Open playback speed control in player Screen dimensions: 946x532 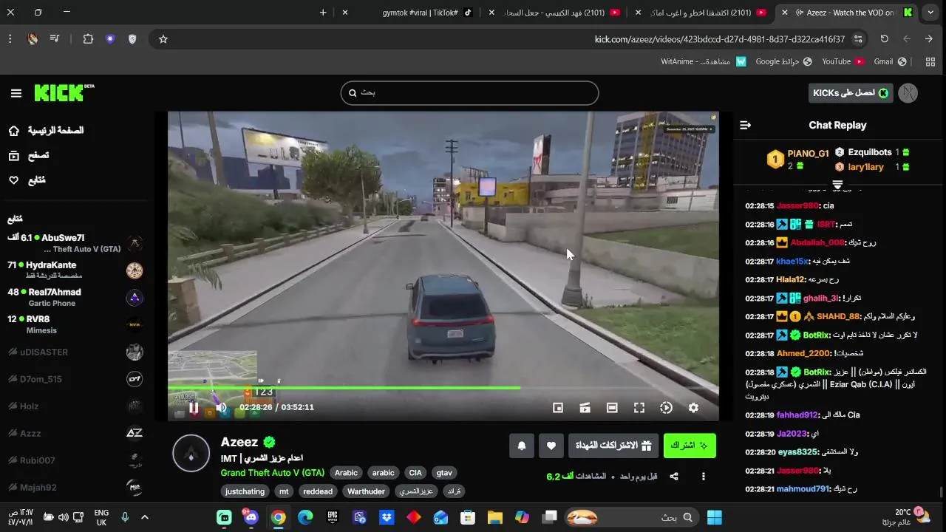coord(666,407)
